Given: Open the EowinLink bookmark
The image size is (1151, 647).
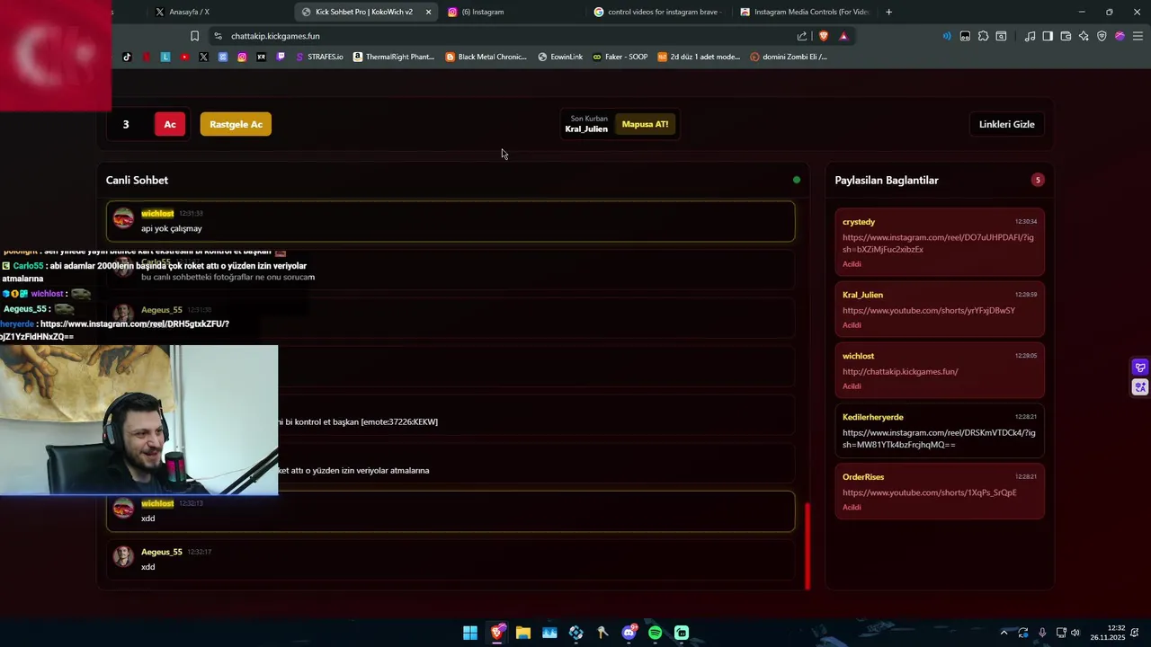Looking at the screenshot, I should (560, 57).
